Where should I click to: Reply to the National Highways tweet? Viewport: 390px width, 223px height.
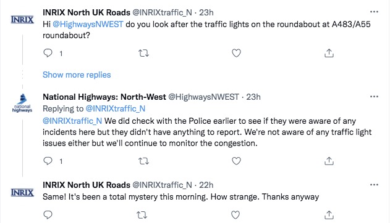tap(48, 161)
